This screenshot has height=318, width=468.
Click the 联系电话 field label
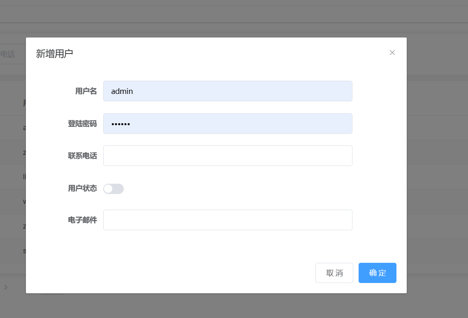click(82, 156)
